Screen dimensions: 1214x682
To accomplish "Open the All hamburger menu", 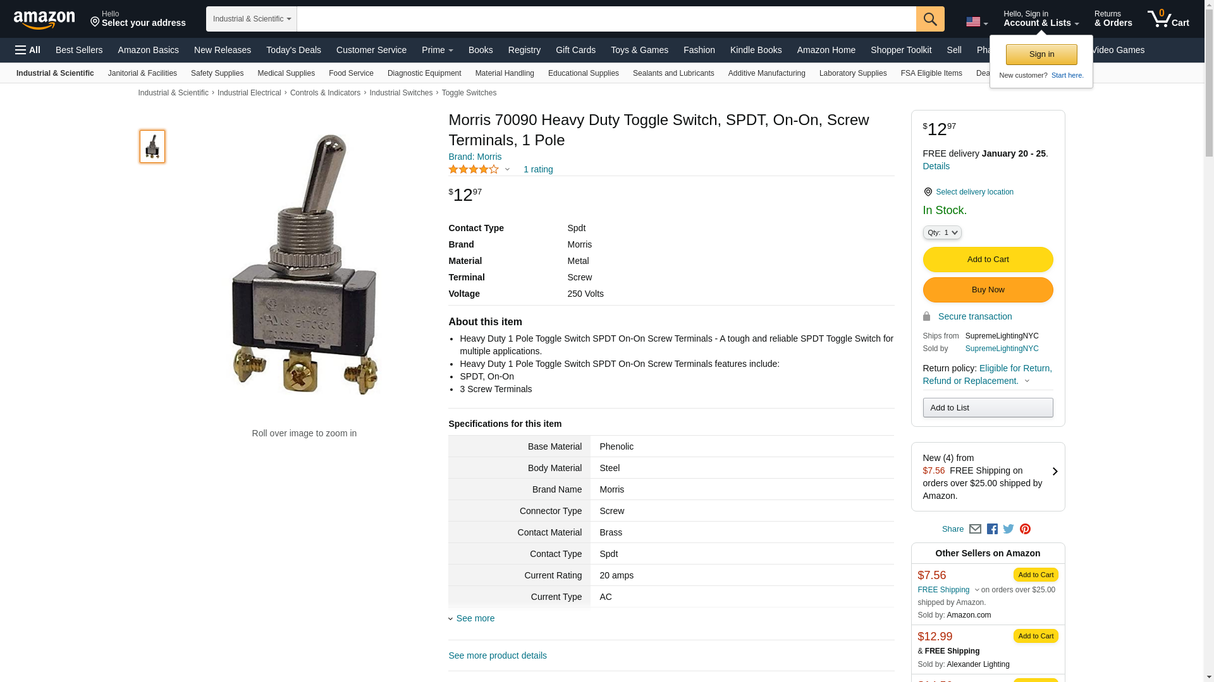I will pyautogui.click(x=28, y=50).
